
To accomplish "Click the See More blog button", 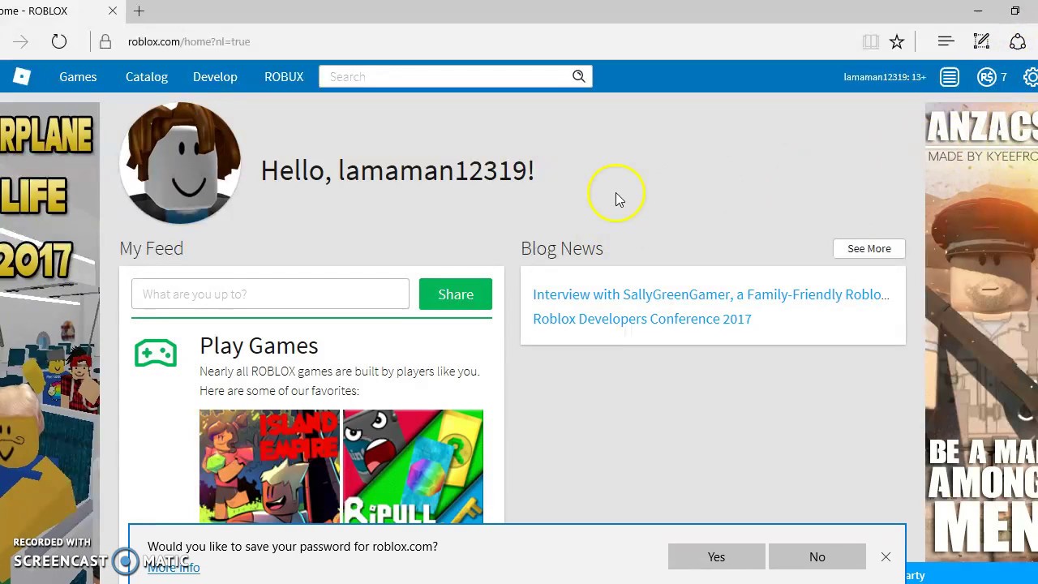I will (869, 248).
